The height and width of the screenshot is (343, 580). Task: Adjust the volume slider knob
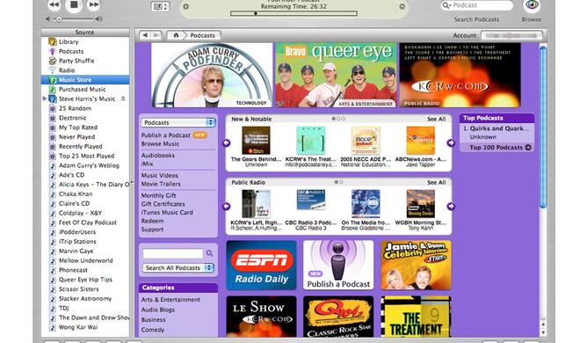tap(59, 18)
